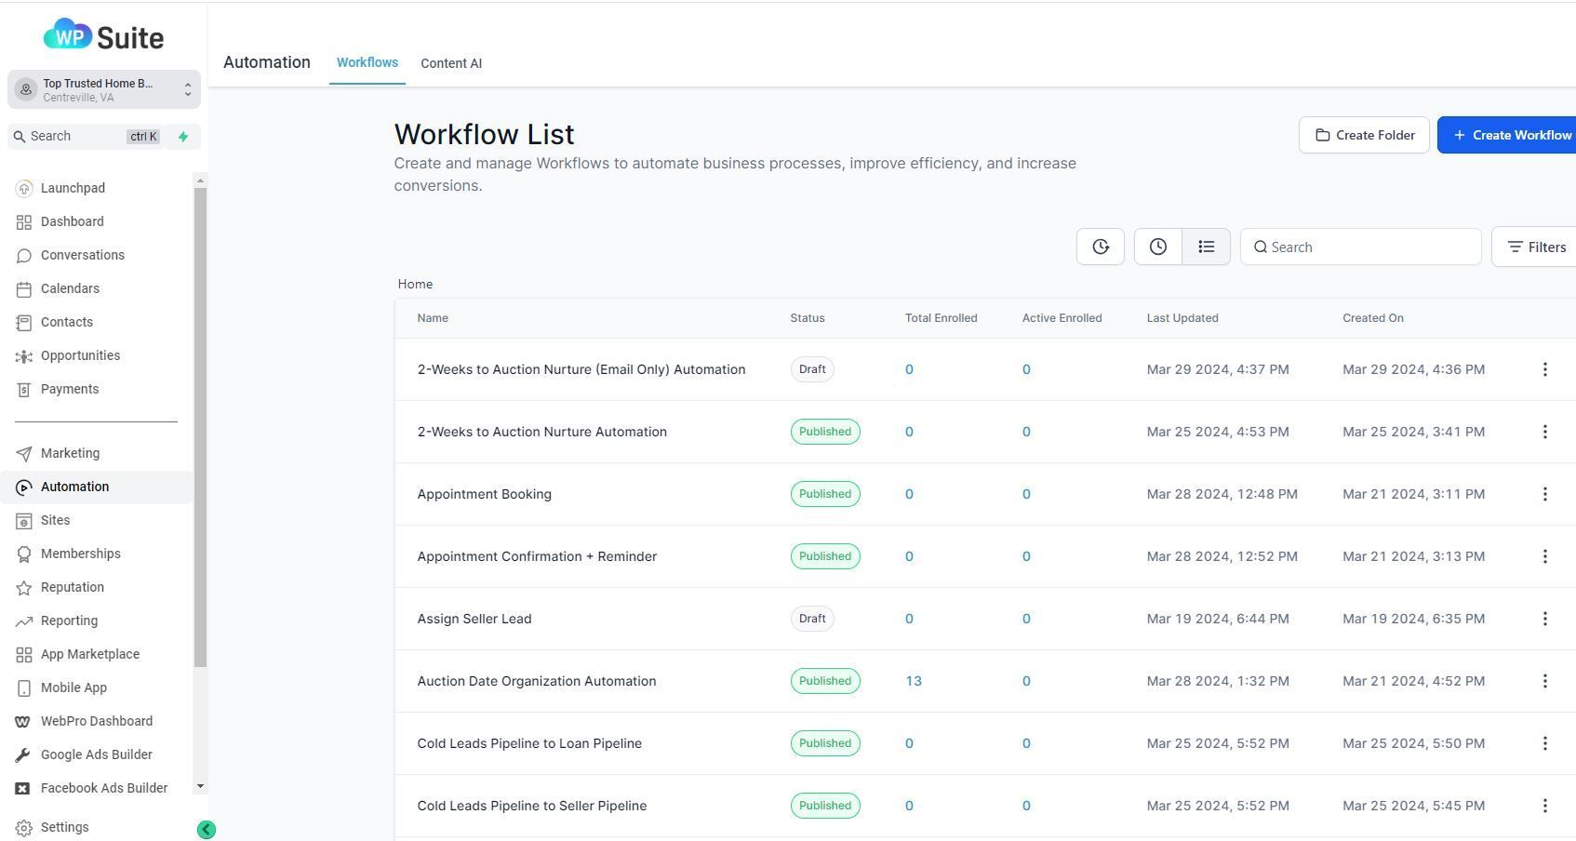Open App Marketplace in sidebar

click(x=90, y=654)
